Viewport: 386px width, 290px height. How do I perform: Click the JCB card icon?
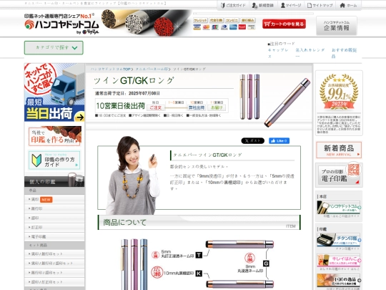215,27
